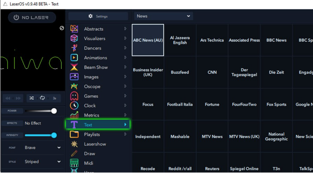Toggle loop repeat mode
313x173 pixels.
point(42,98)
